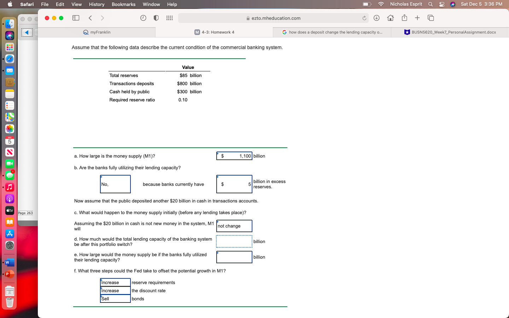Click the Reading List clock icon in Safari
Screen dimensions: 509x318
coord(143,18)
